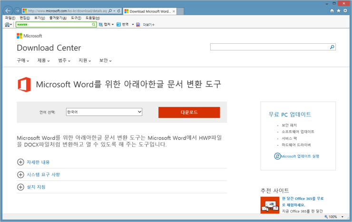Expand the 구매 navigation menu
352x222 pixels.
point(23,60)
